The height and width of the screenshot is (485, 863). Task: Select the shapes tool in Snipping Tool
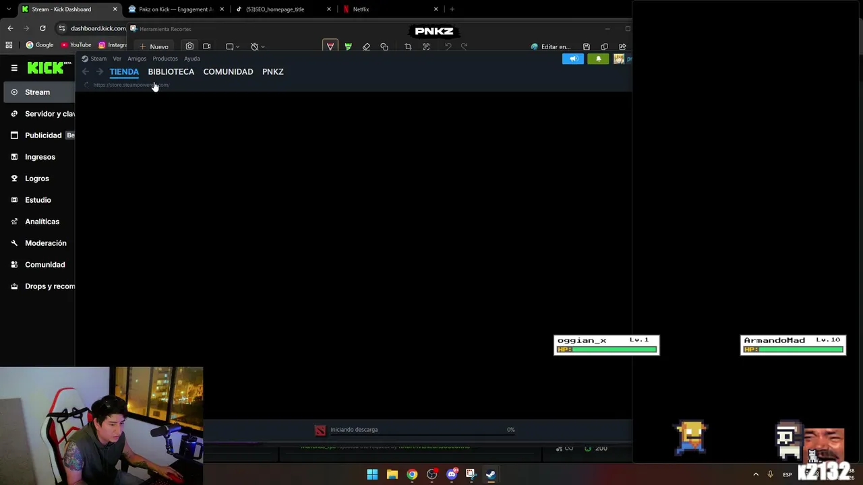point(384,46)
